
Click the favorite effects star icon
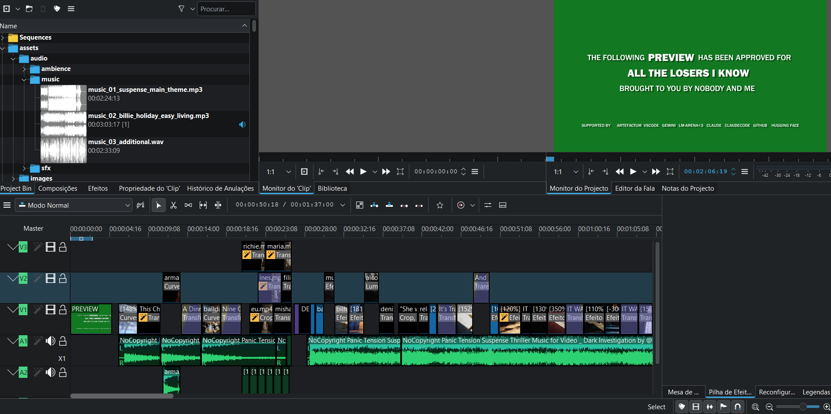(x=440, y=205)
